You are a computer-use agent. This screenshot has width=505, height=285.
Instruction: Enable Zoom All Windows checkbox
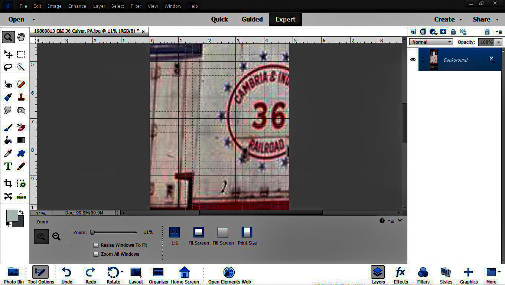point(96,254)
